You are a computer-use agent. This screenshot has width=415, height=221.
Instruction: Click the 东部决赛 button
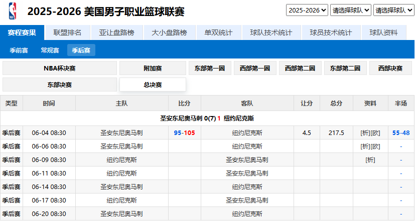[x=60, y=84]
